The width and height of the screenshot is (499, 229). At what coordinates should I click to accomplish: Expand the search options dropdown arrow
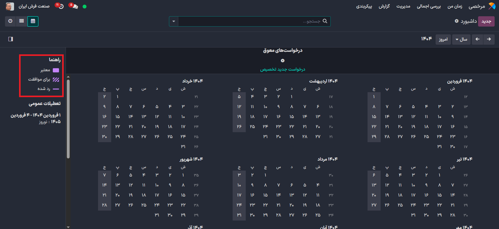(x=174, y=22)
